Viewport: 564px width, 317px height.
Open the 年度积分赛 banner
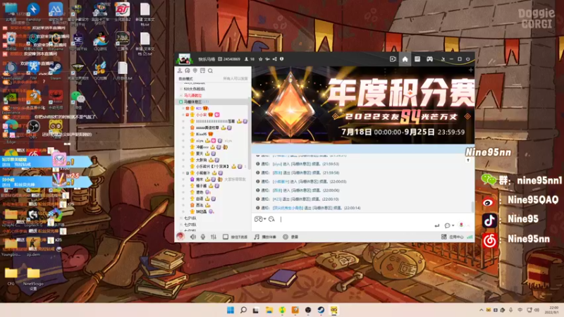click(x=363, y=105)
